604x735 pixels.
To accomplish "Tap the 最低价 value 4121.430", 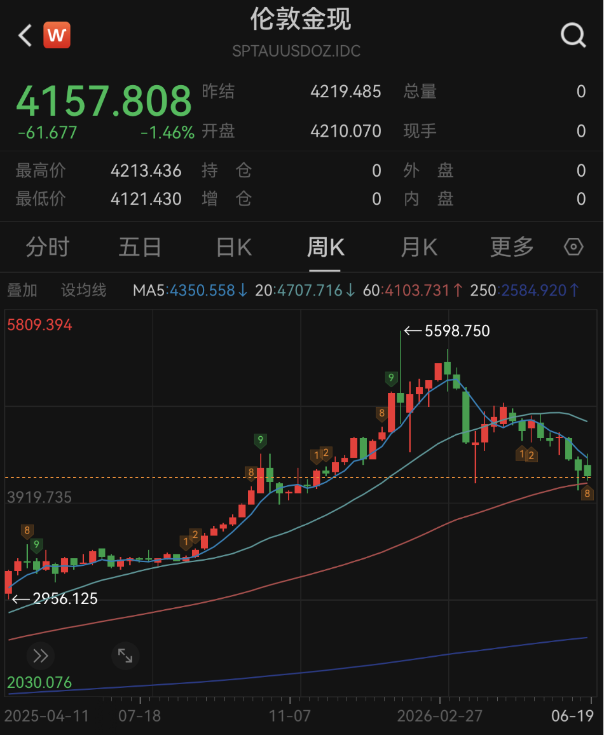I will coord(146,199).
